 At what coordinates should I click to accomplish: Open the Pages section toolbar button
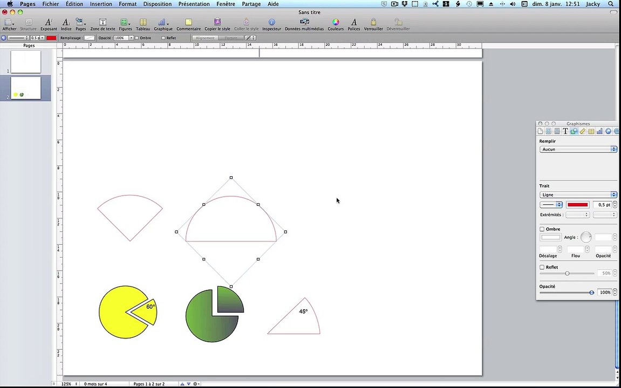point(80,24)
